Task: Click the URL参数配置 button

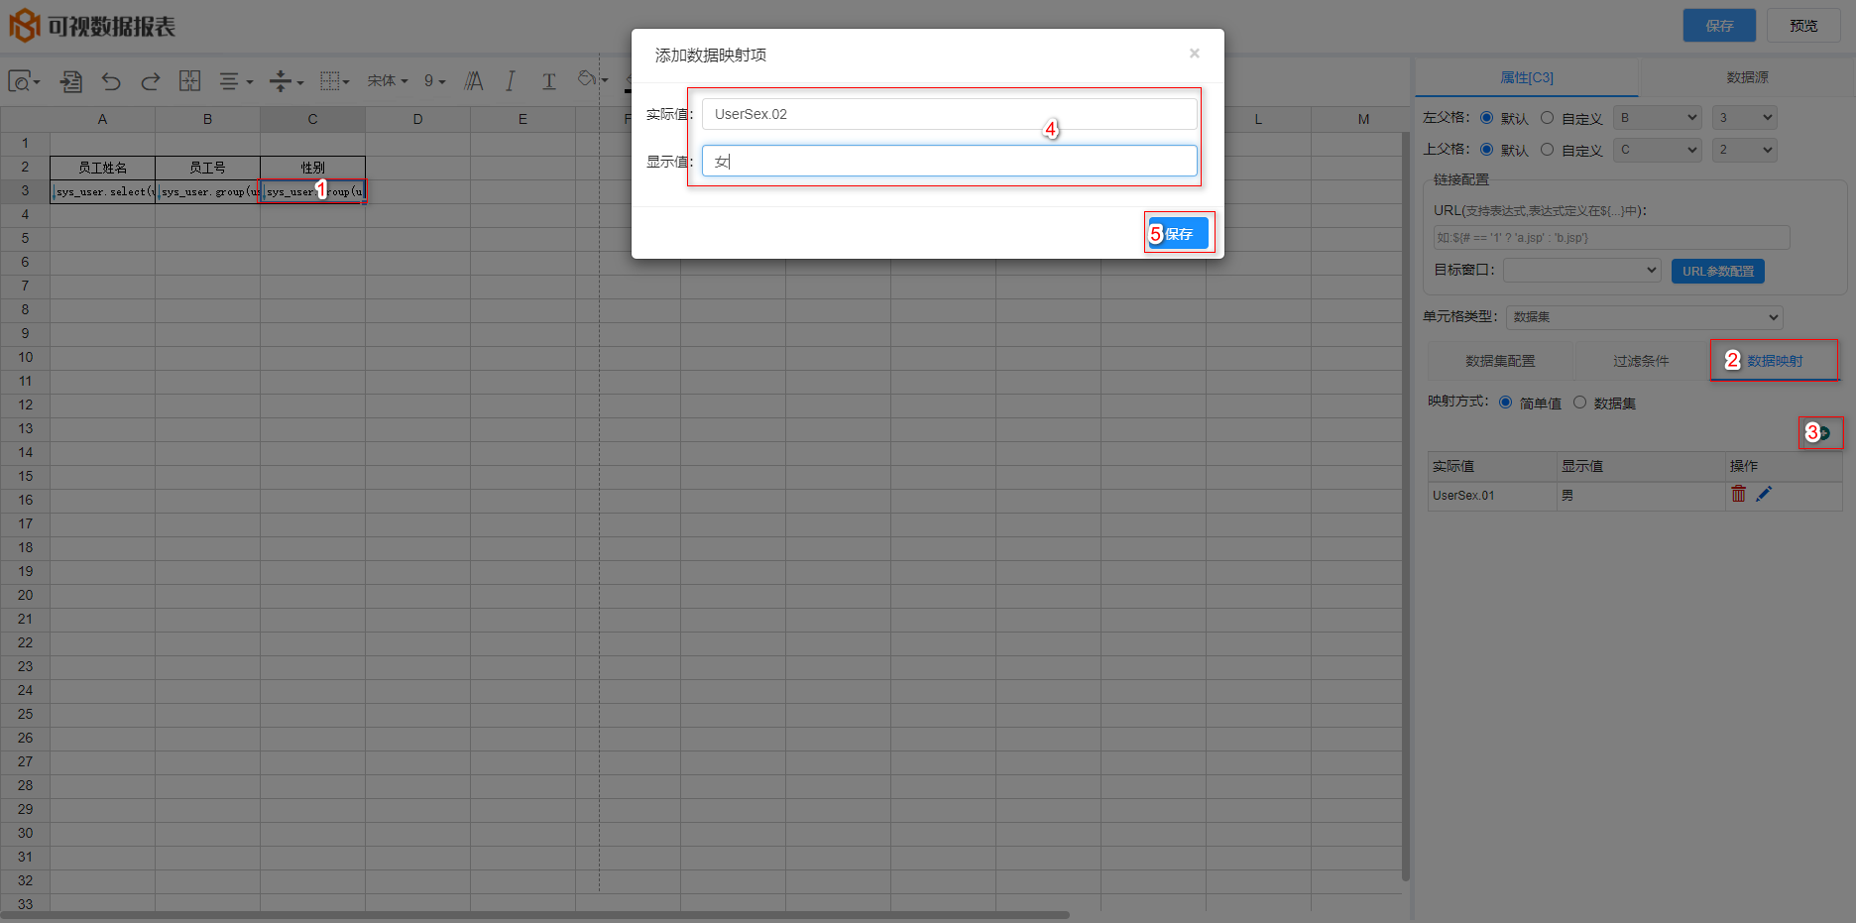Action: (x=1717, y=272)
